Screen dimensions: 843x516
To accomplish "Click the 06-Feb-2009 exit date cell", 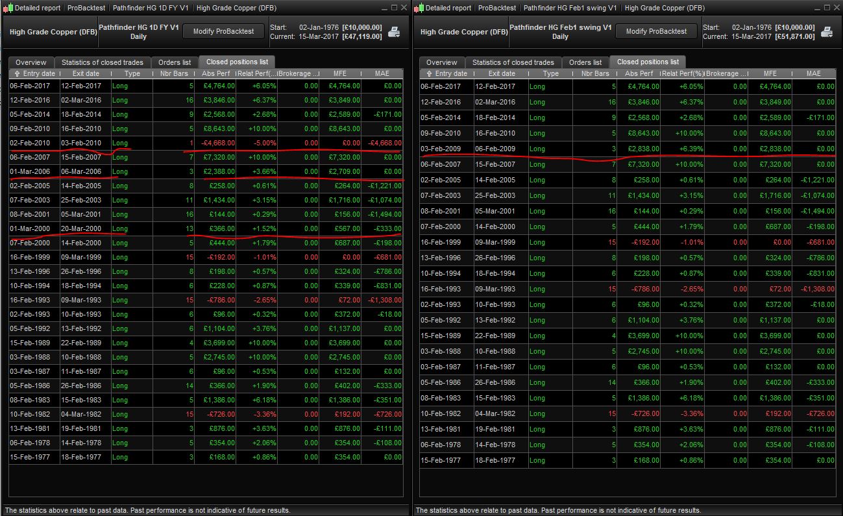I will coord(502,149).
